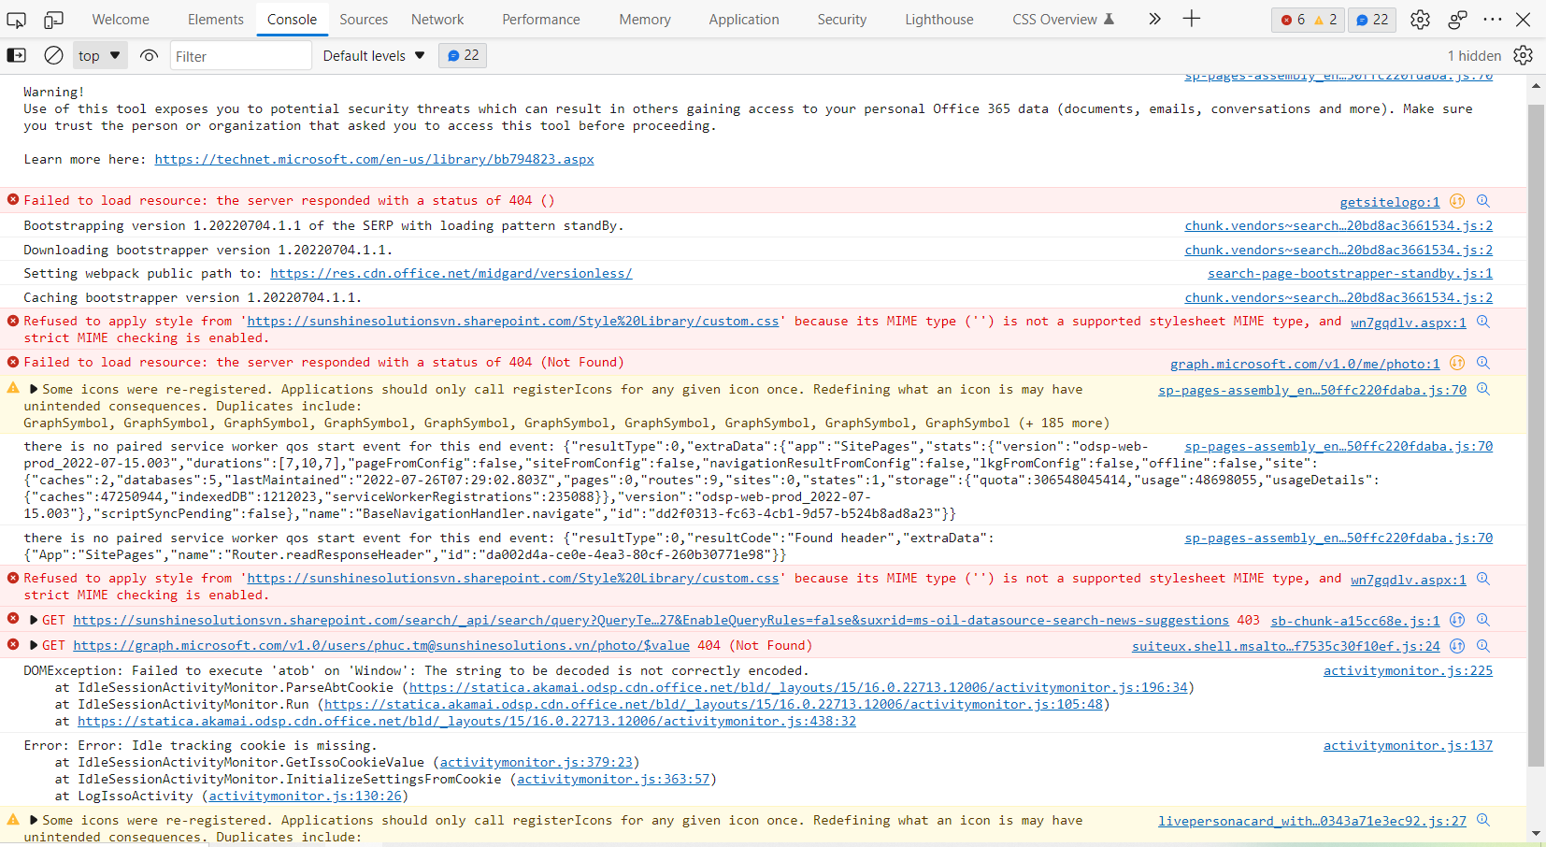Click inside the Filter input field
Screen dimensions: 1546x847
(x=238, y=55)
